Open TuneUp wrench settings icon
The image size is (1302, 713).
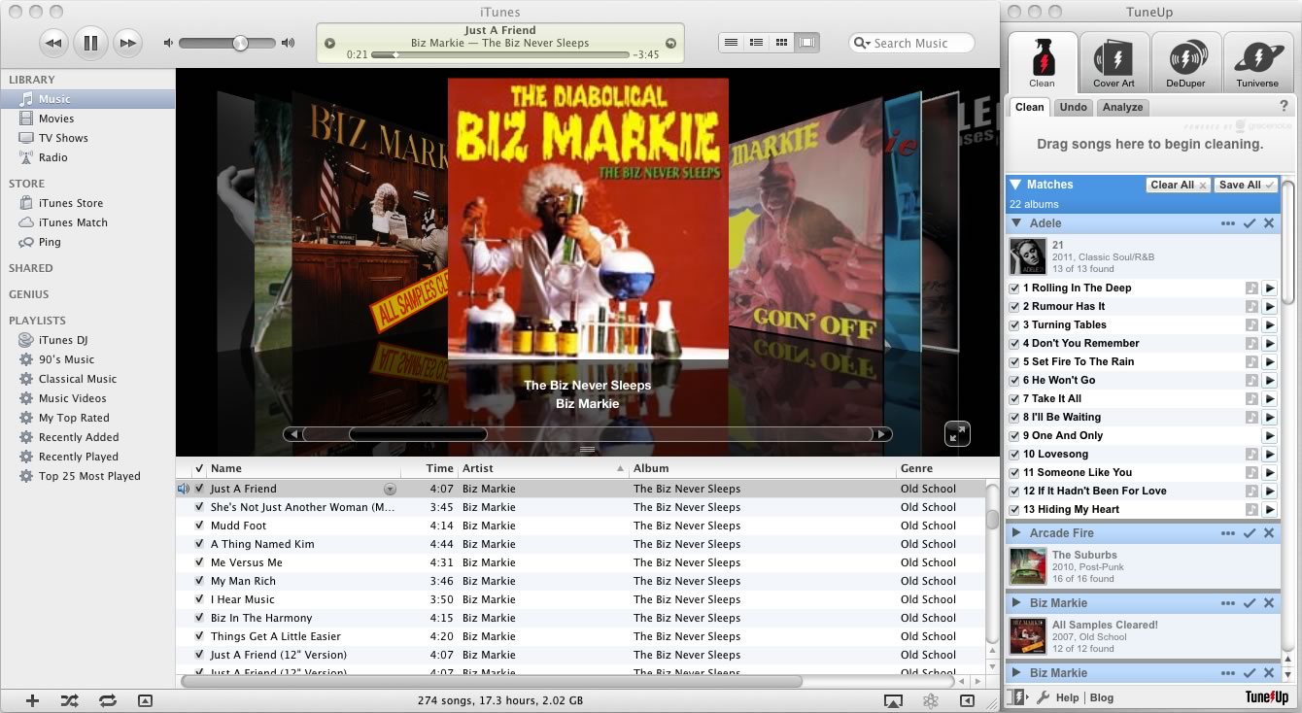tap(1043, 697)
